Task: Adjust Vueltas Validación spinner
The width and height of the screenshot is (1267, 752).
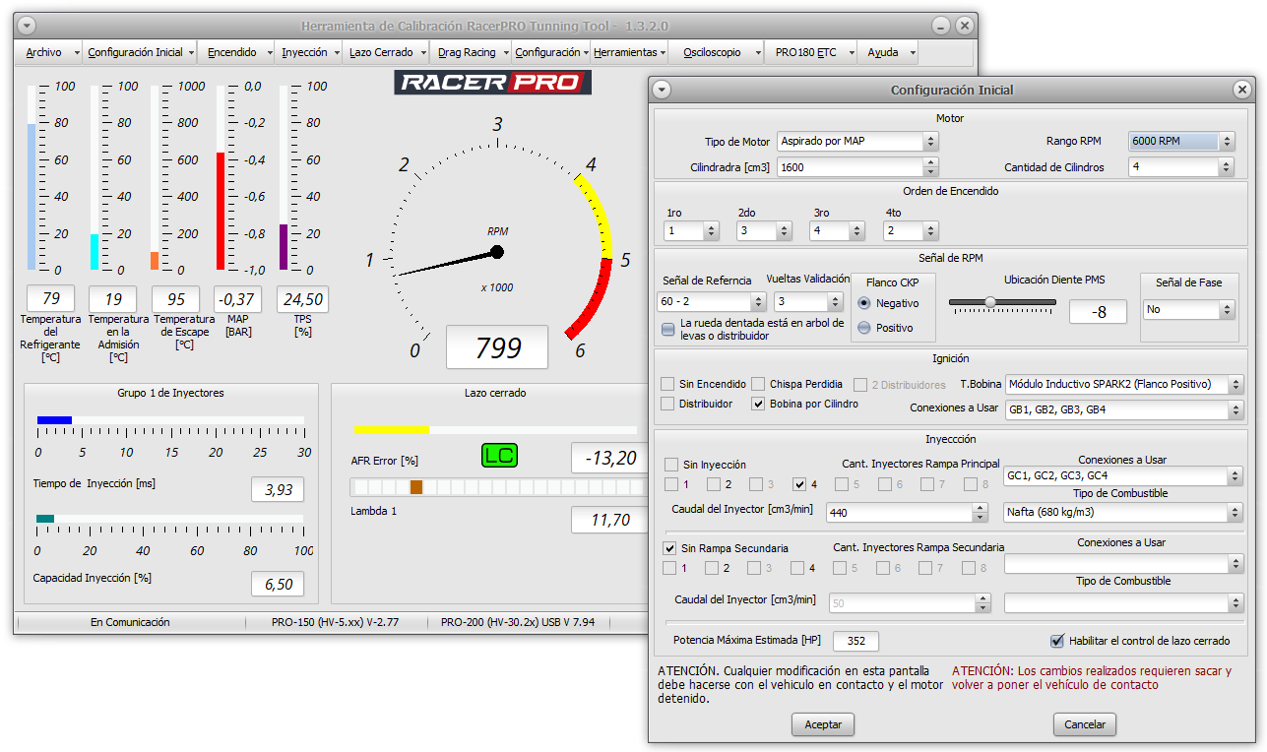Action: pos(835,302)
